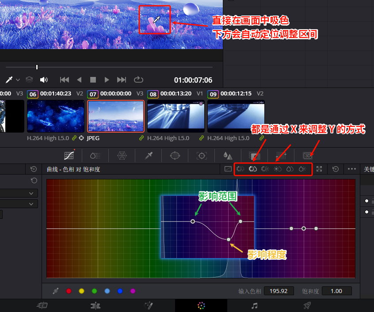Click the tracker crosshair icon under clip 06
Viewport: 374px width, 312px height.
point(81,138)
